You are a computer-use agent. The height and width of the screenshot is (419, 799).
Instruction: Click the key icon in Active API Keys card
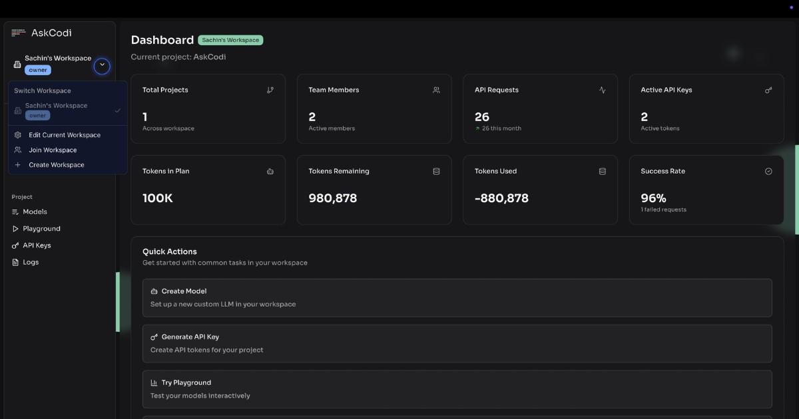(768, 90)
